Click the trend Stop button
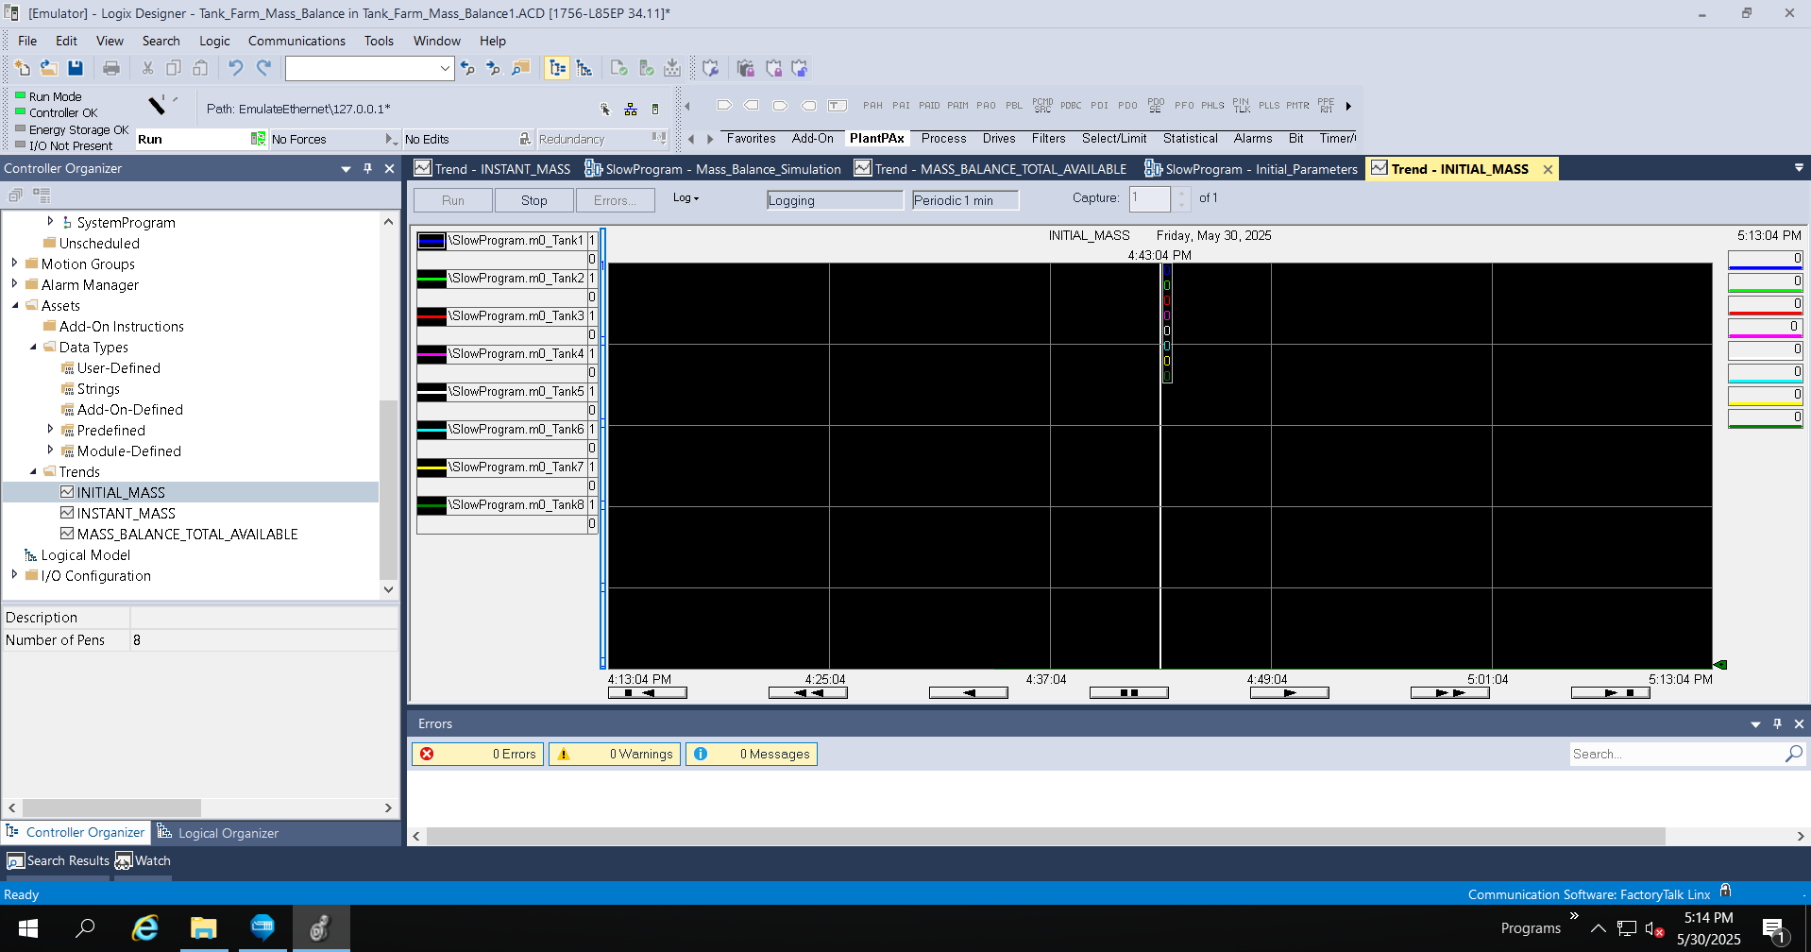 tap(534, 200)
